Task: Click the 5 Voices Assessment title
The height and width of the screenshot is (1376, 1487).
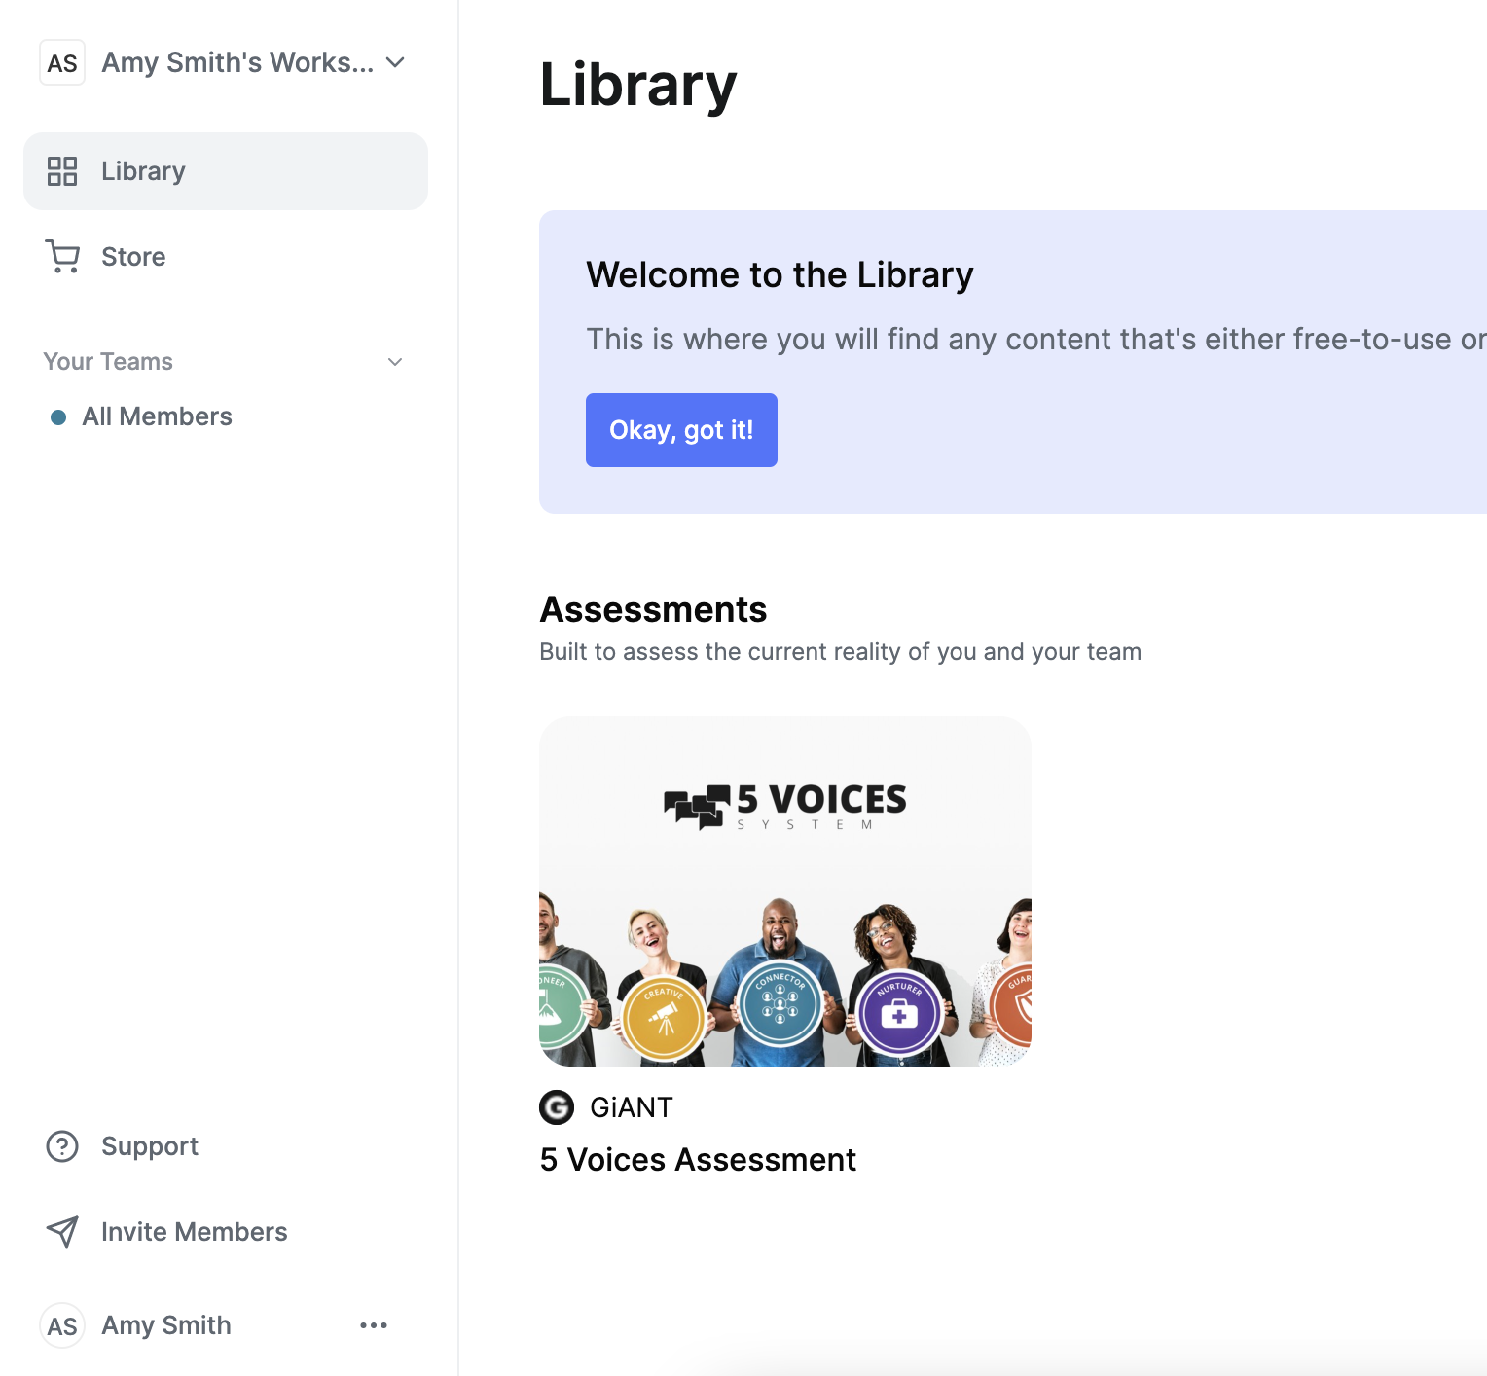Action: click(x=698, y=1160)
